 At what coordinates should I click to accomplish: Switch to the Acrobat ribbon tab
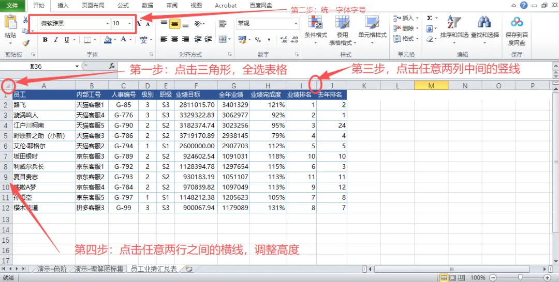pyautogui.click(x=226, y=5)
